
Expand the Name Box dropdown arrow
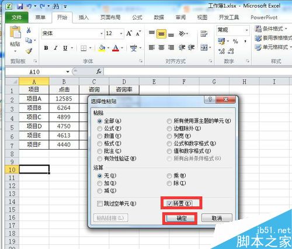tap(68, 72)
